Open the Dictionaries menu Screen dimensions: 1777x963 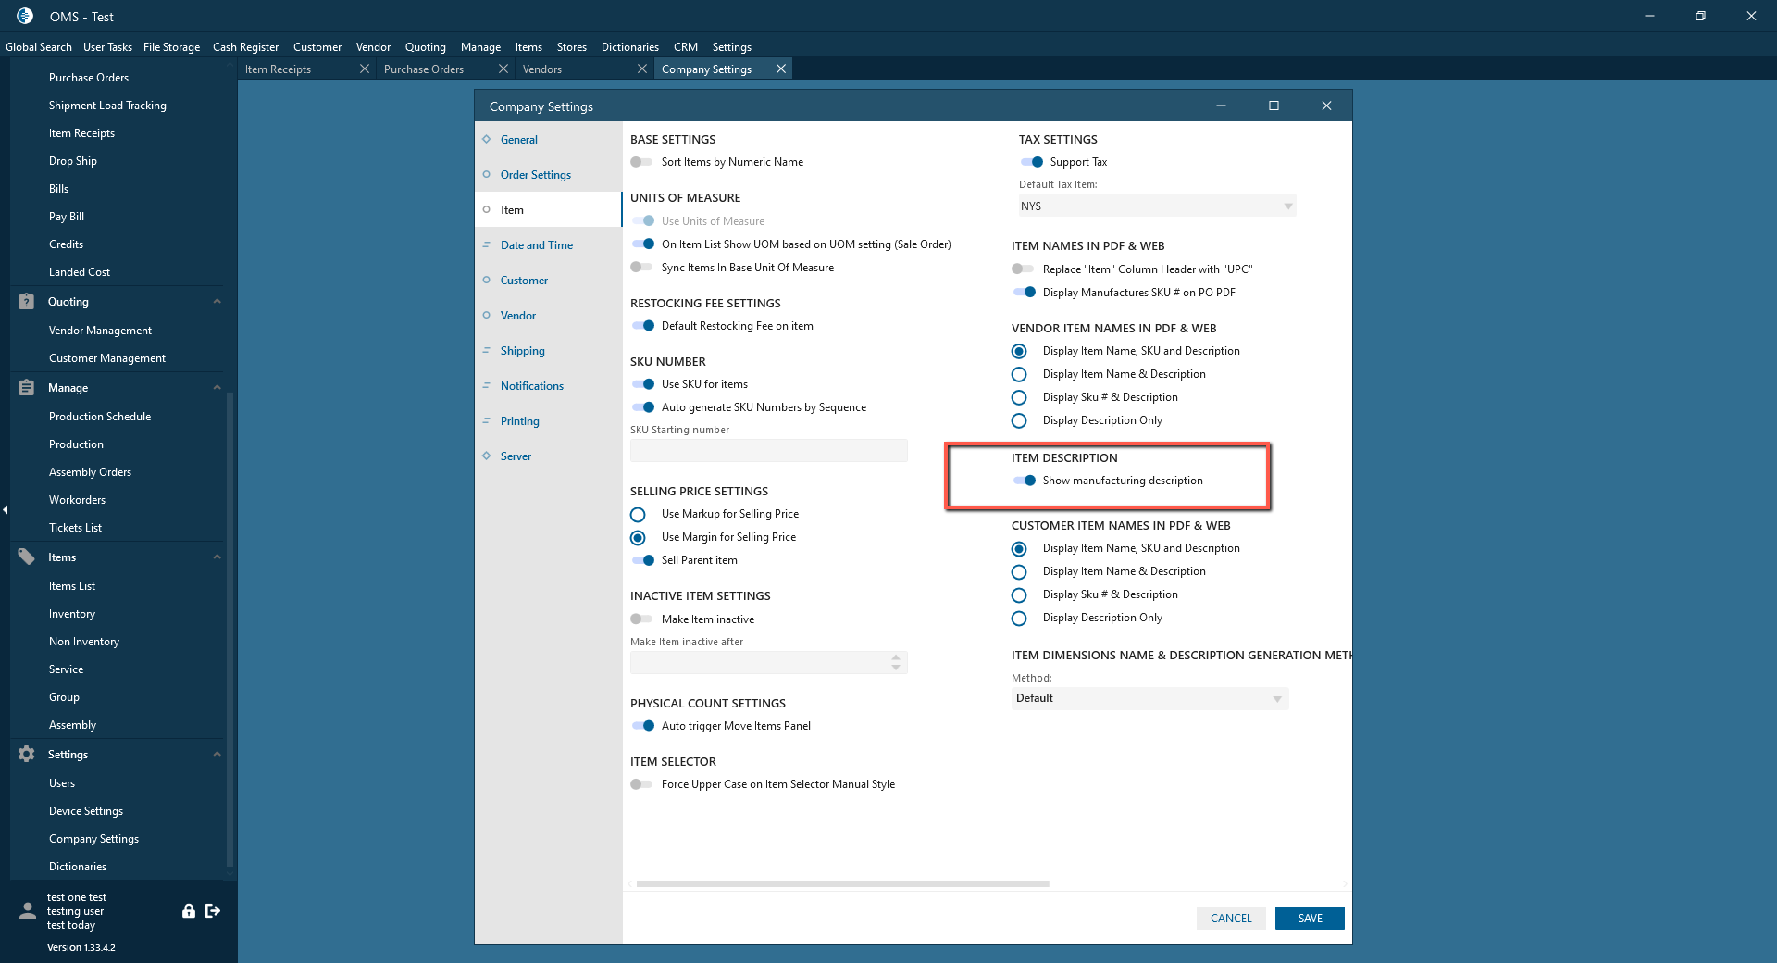pos(630,47)
